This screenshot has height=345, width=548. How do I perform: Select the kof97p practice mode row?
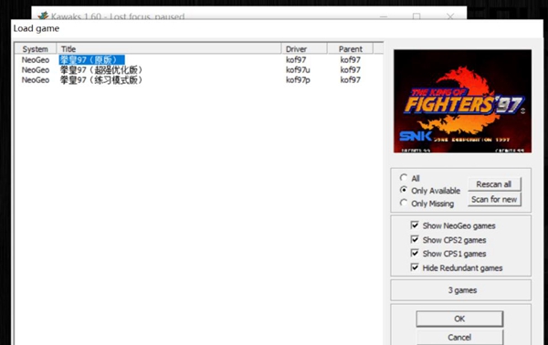coord(199,80)
